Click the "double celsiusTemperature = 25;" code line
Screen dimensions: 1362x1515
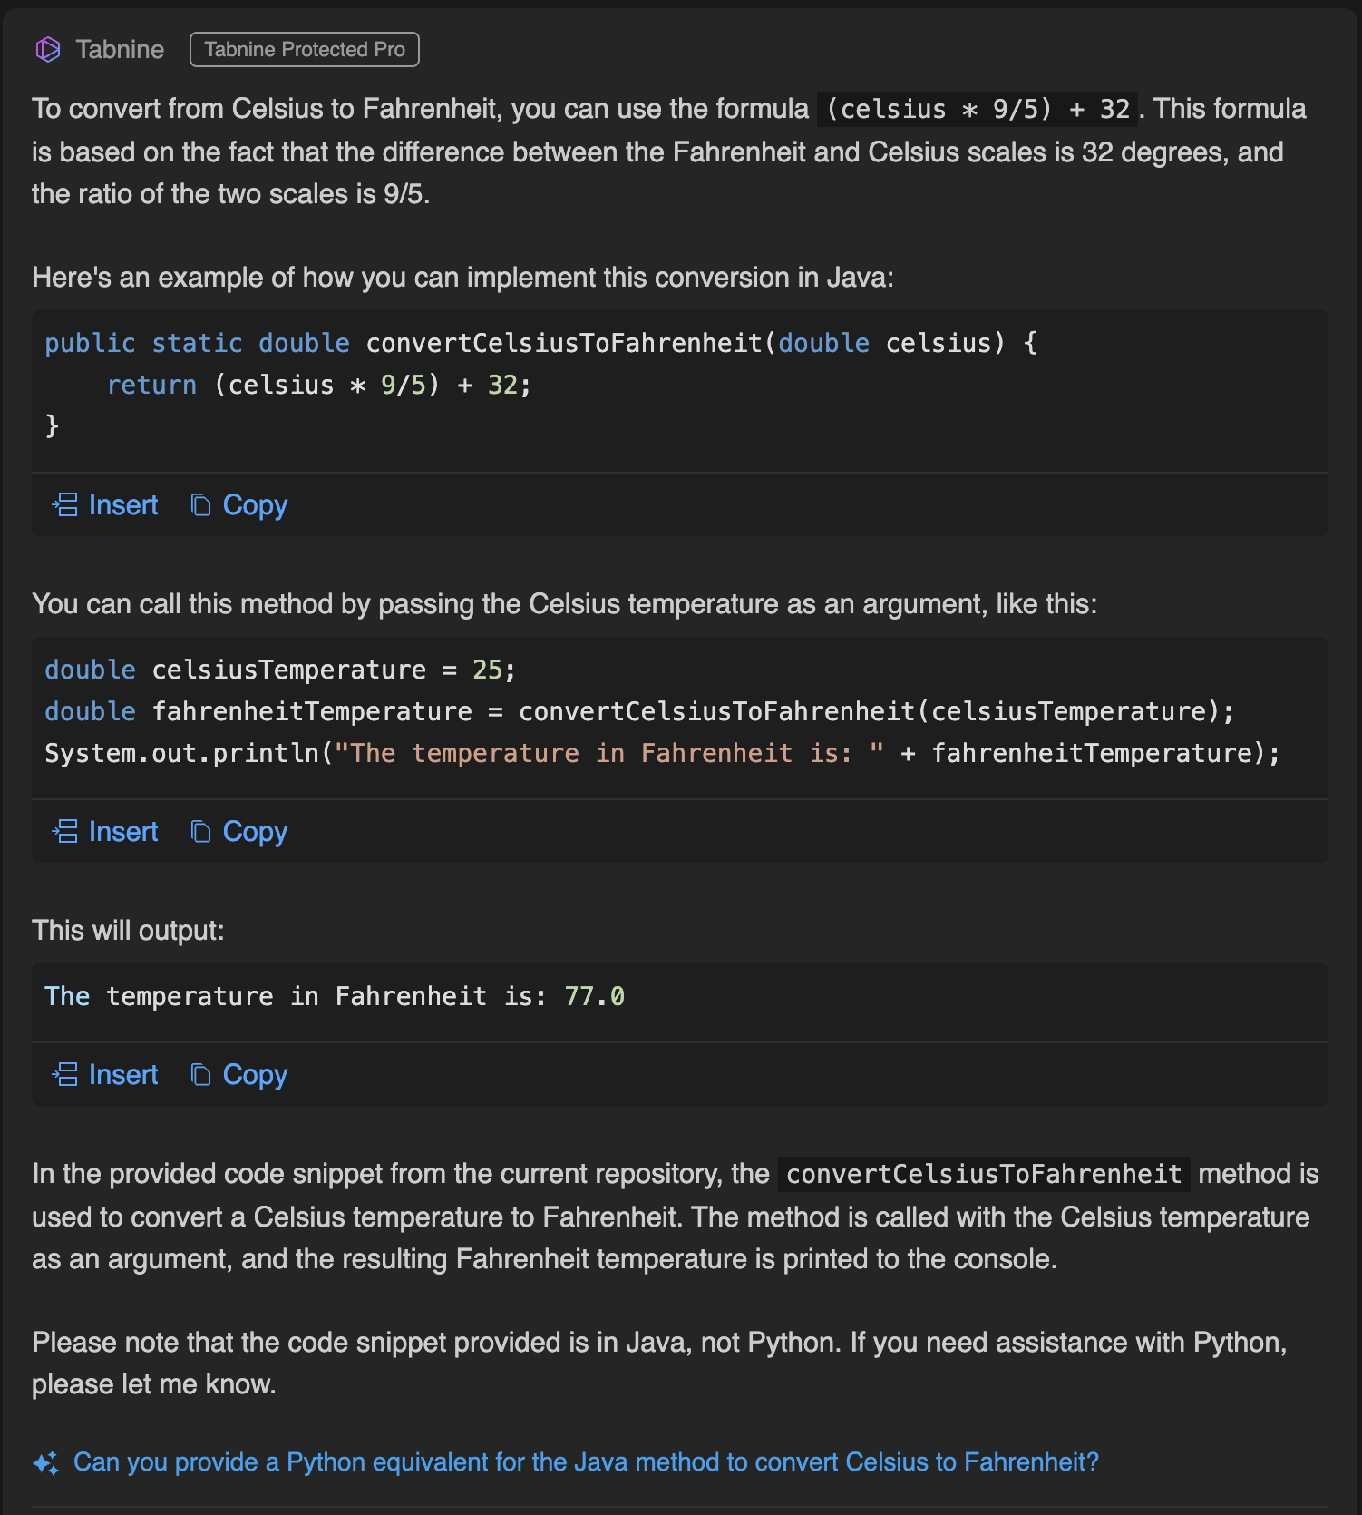click(x=280, y=670)
